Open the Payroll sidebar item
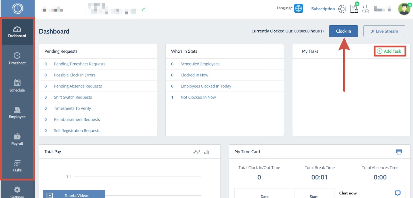 click(x=17, y=139)
